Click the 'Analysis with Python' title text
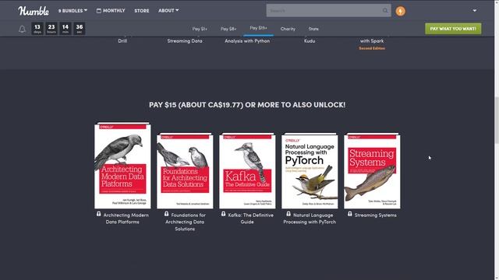The width and height of the screenshot is (499, 280). pyautogui.click(x=247, y=41)
